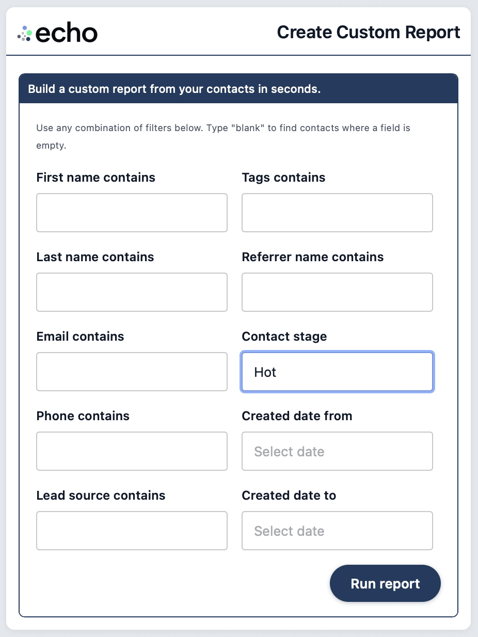Click the Referrer name contains field
Screen dimensions: 478x637
coord(337,292)
